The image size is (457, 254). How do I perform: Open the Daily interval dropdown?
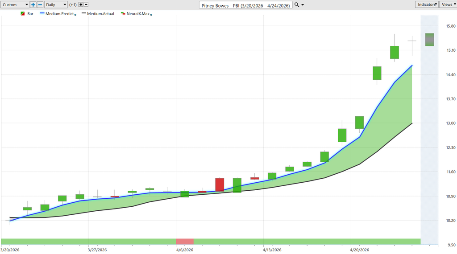tap(55, 4)
